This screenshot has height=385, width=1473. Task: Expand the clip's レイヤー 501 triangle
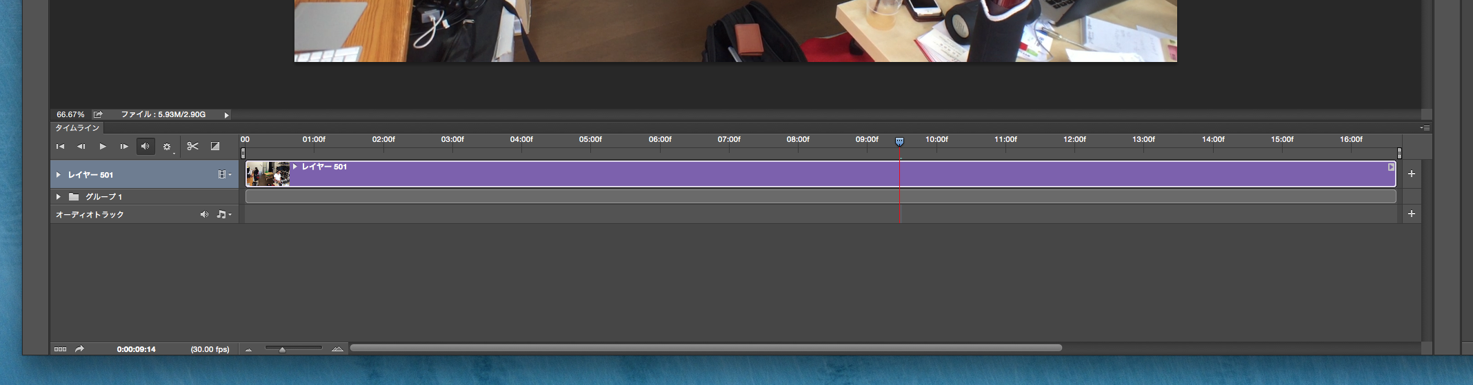point(294,167)
